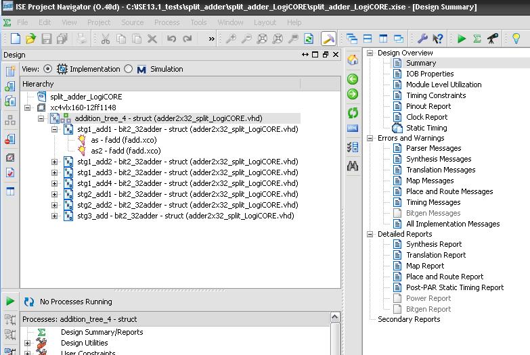Click the Zoom In magnifier icon
The image size is (530, 355).
pyautogui.click(x=231, y=39)
